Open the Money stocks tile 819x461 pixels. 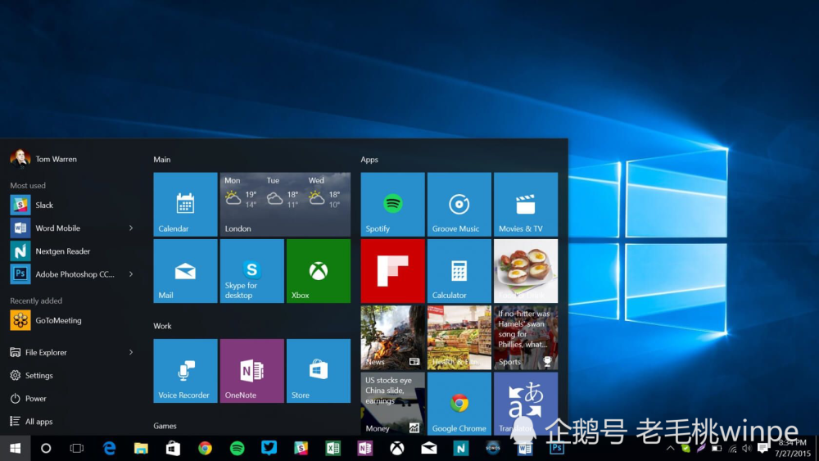coord(393,404)
